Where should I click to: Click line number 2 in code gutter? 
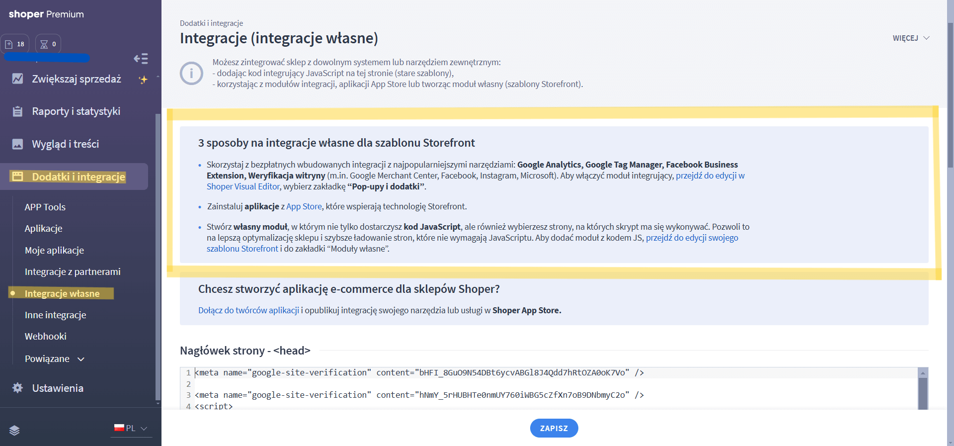click(188, 384)
